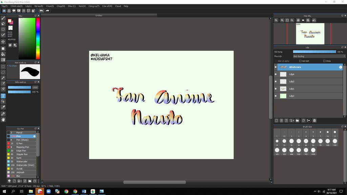Open Pen brush settings gear

[34, 136]
